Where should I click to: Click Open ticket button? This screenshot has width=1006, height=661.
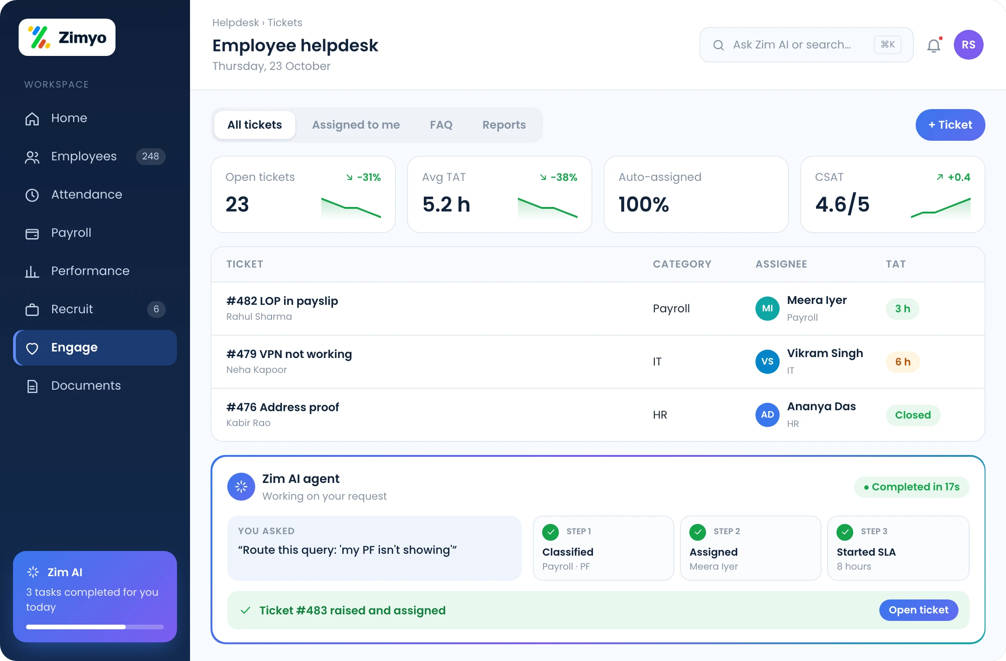click(918, 610)
